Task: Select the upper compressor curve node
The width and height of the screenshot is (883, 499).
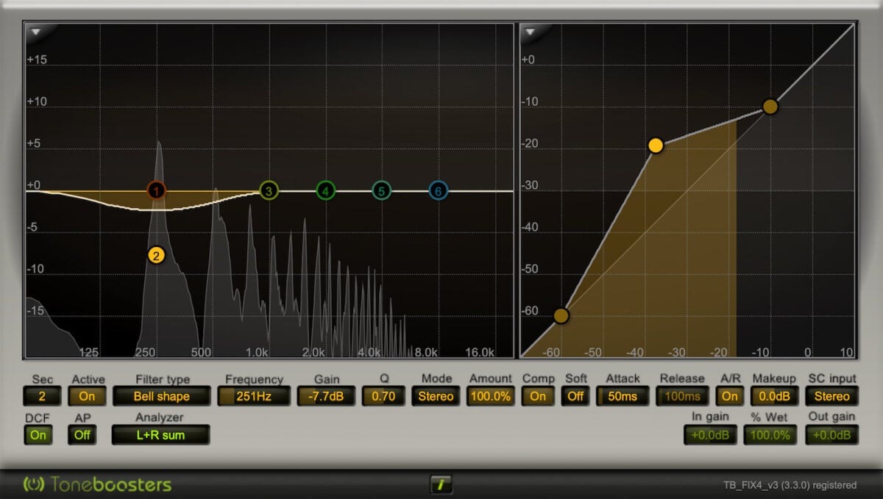Action: (x=770, y=106)
